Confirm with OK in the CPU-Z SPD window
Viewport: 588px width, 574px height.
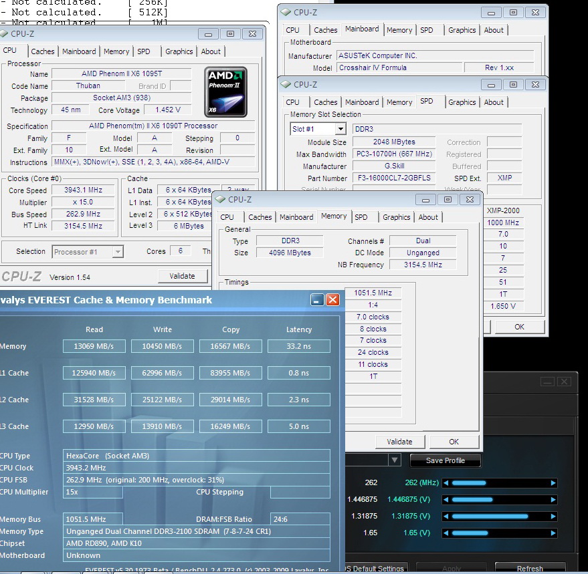pyautogui.click(x=519, y=327)
